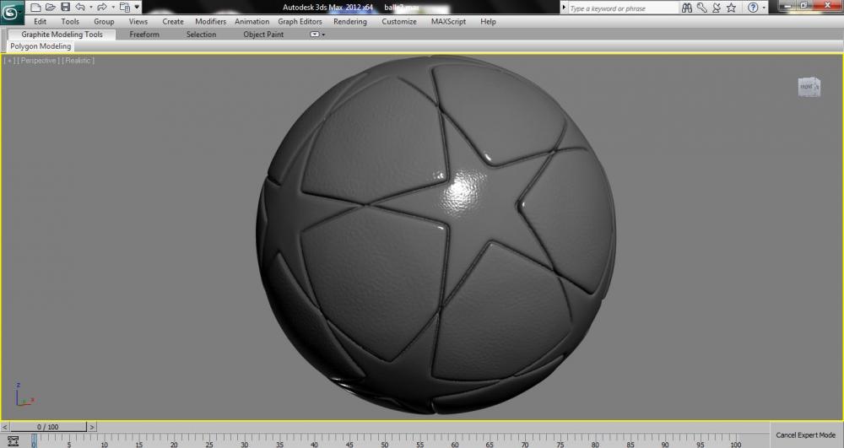Click the Redo arrow icon
This screenshot has height=448, width=844.
tap(102, 7)
